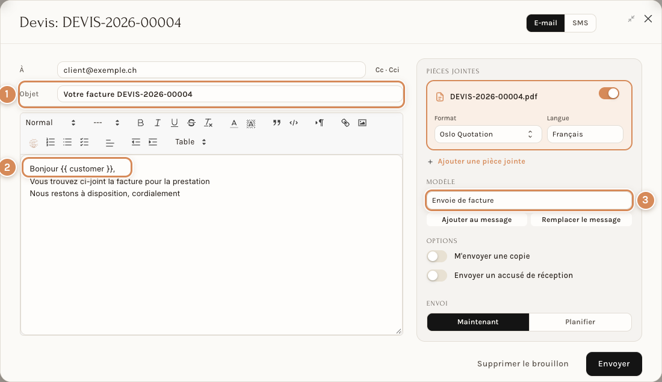Open the Table insert dropdown
Image resolution: width=662 pixels, height=382 pixels.
(x=191, y=142)
